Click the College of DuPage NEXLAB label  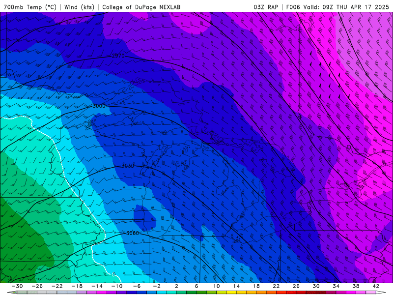[x=141, y=7]
